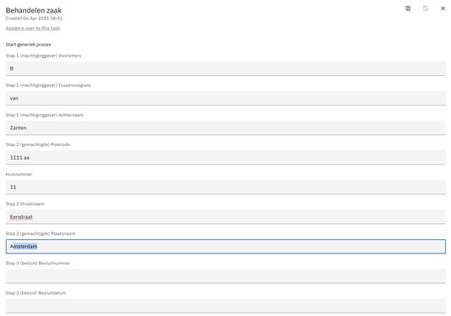This screenshot has height=316, width=451.
Task: Click the 'Huisnummer' label text
Action: (19, 174)
